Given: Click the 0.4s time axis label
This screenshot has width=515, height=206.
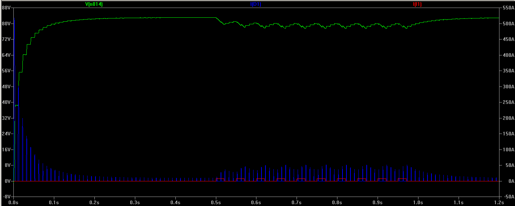Looking at the screenshot, I should point(175,203).
